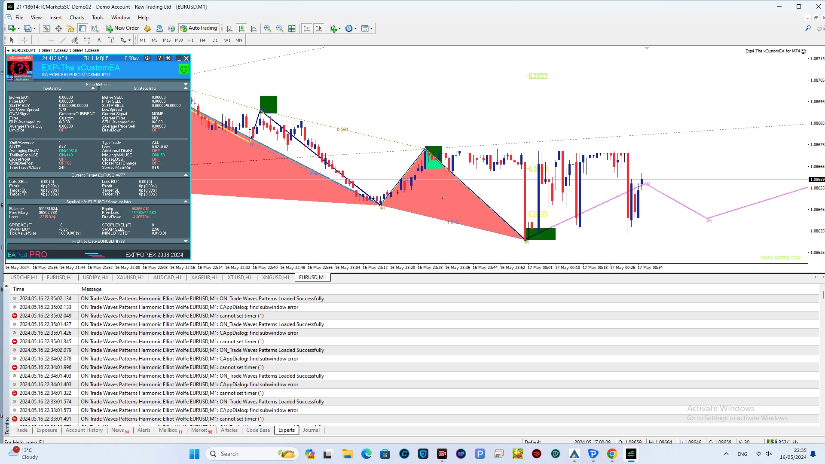Screen dimensions: 825x464
Task: Click the Tile Windows icon
Action: point(292,28)
